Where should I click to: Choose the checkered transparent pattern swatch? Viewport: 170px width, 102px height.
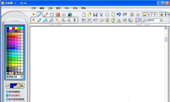[x=22, y=73]
